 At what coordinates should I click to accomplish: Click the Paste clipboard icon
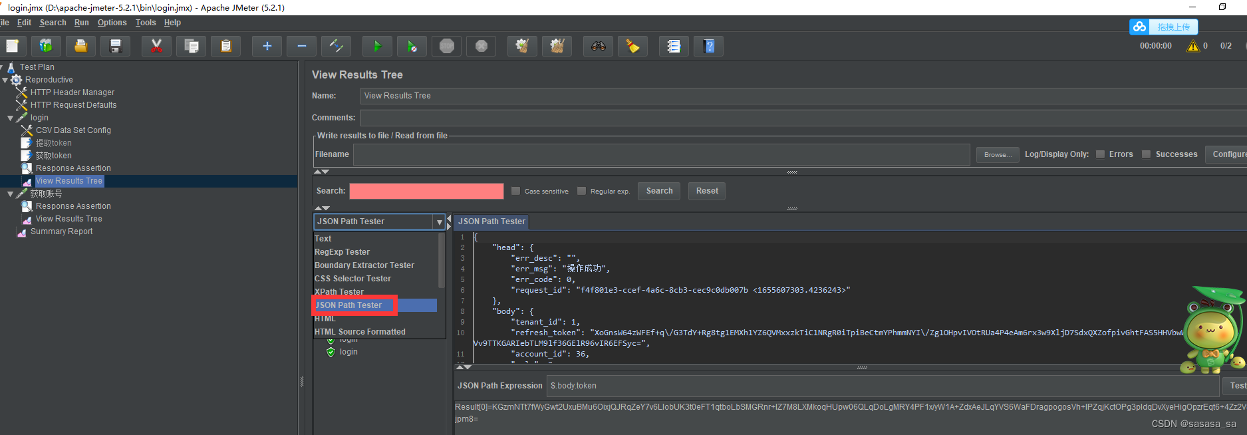click(226, 46)
